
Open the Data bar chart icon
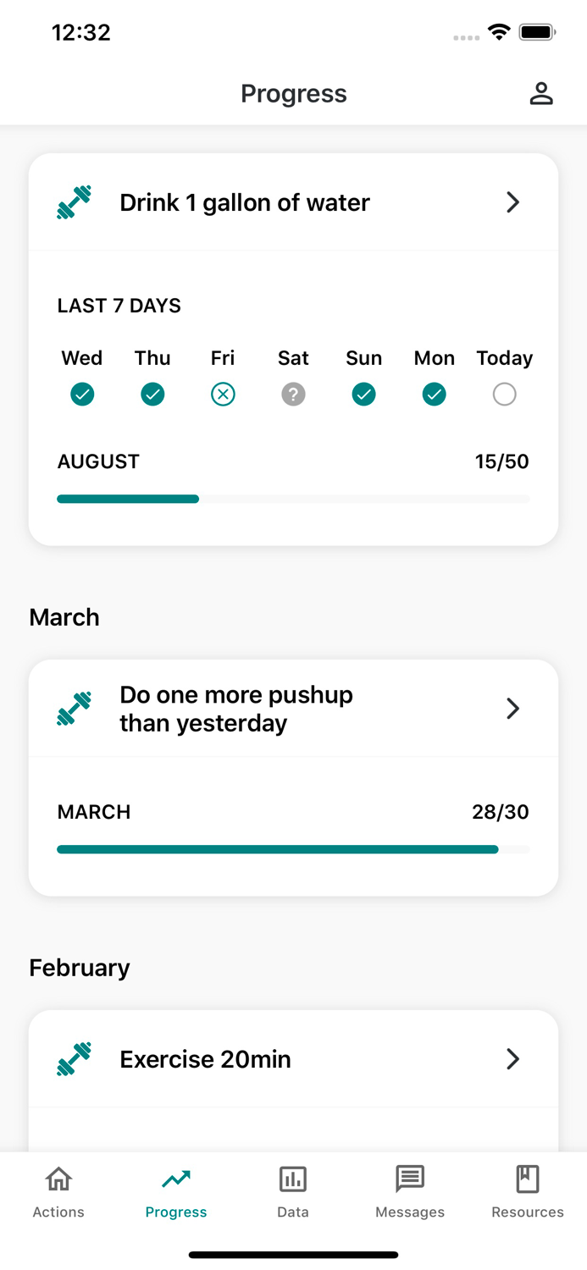point(292,1179)
